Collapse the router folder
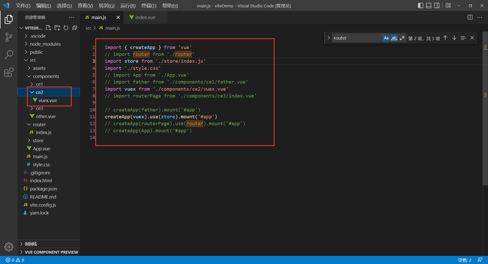The image size is (488, 264). 49,124
